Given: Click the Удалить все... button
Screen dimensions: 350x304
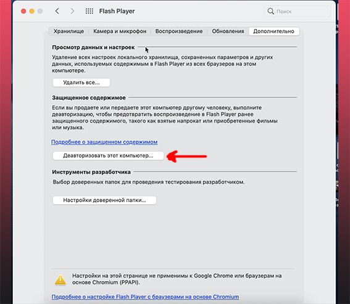Looking at the screenshot, I should pos(81,83).
